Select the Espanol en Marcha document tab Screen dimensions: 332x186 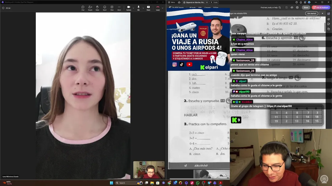[x=195, y=2]
